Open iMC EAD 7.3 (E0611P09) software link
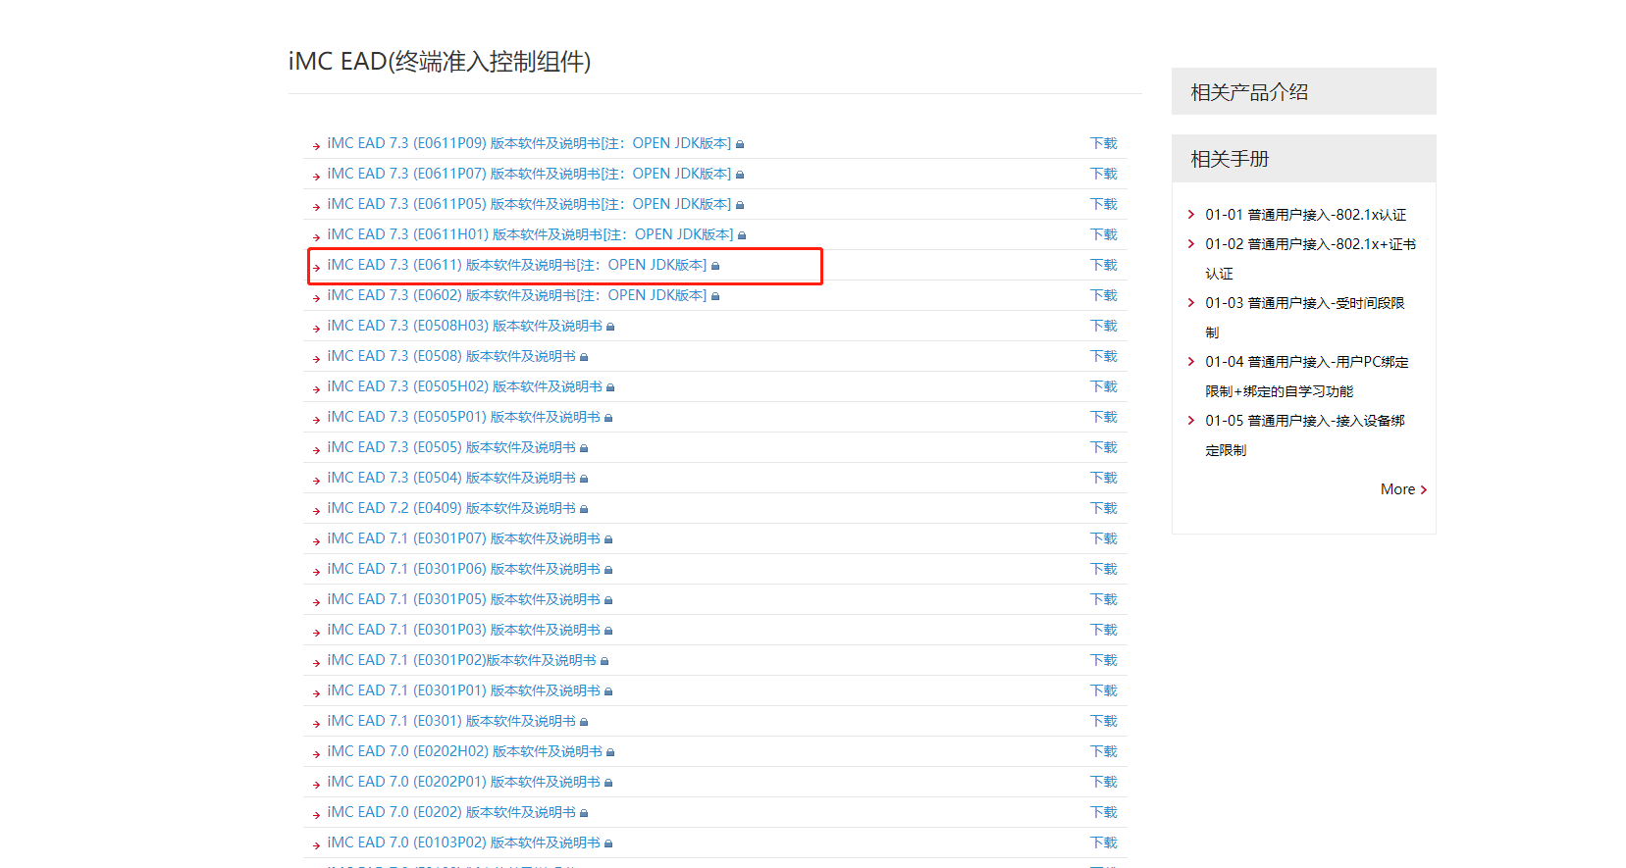The image size is (1626, 868). (x=529, y=143)
